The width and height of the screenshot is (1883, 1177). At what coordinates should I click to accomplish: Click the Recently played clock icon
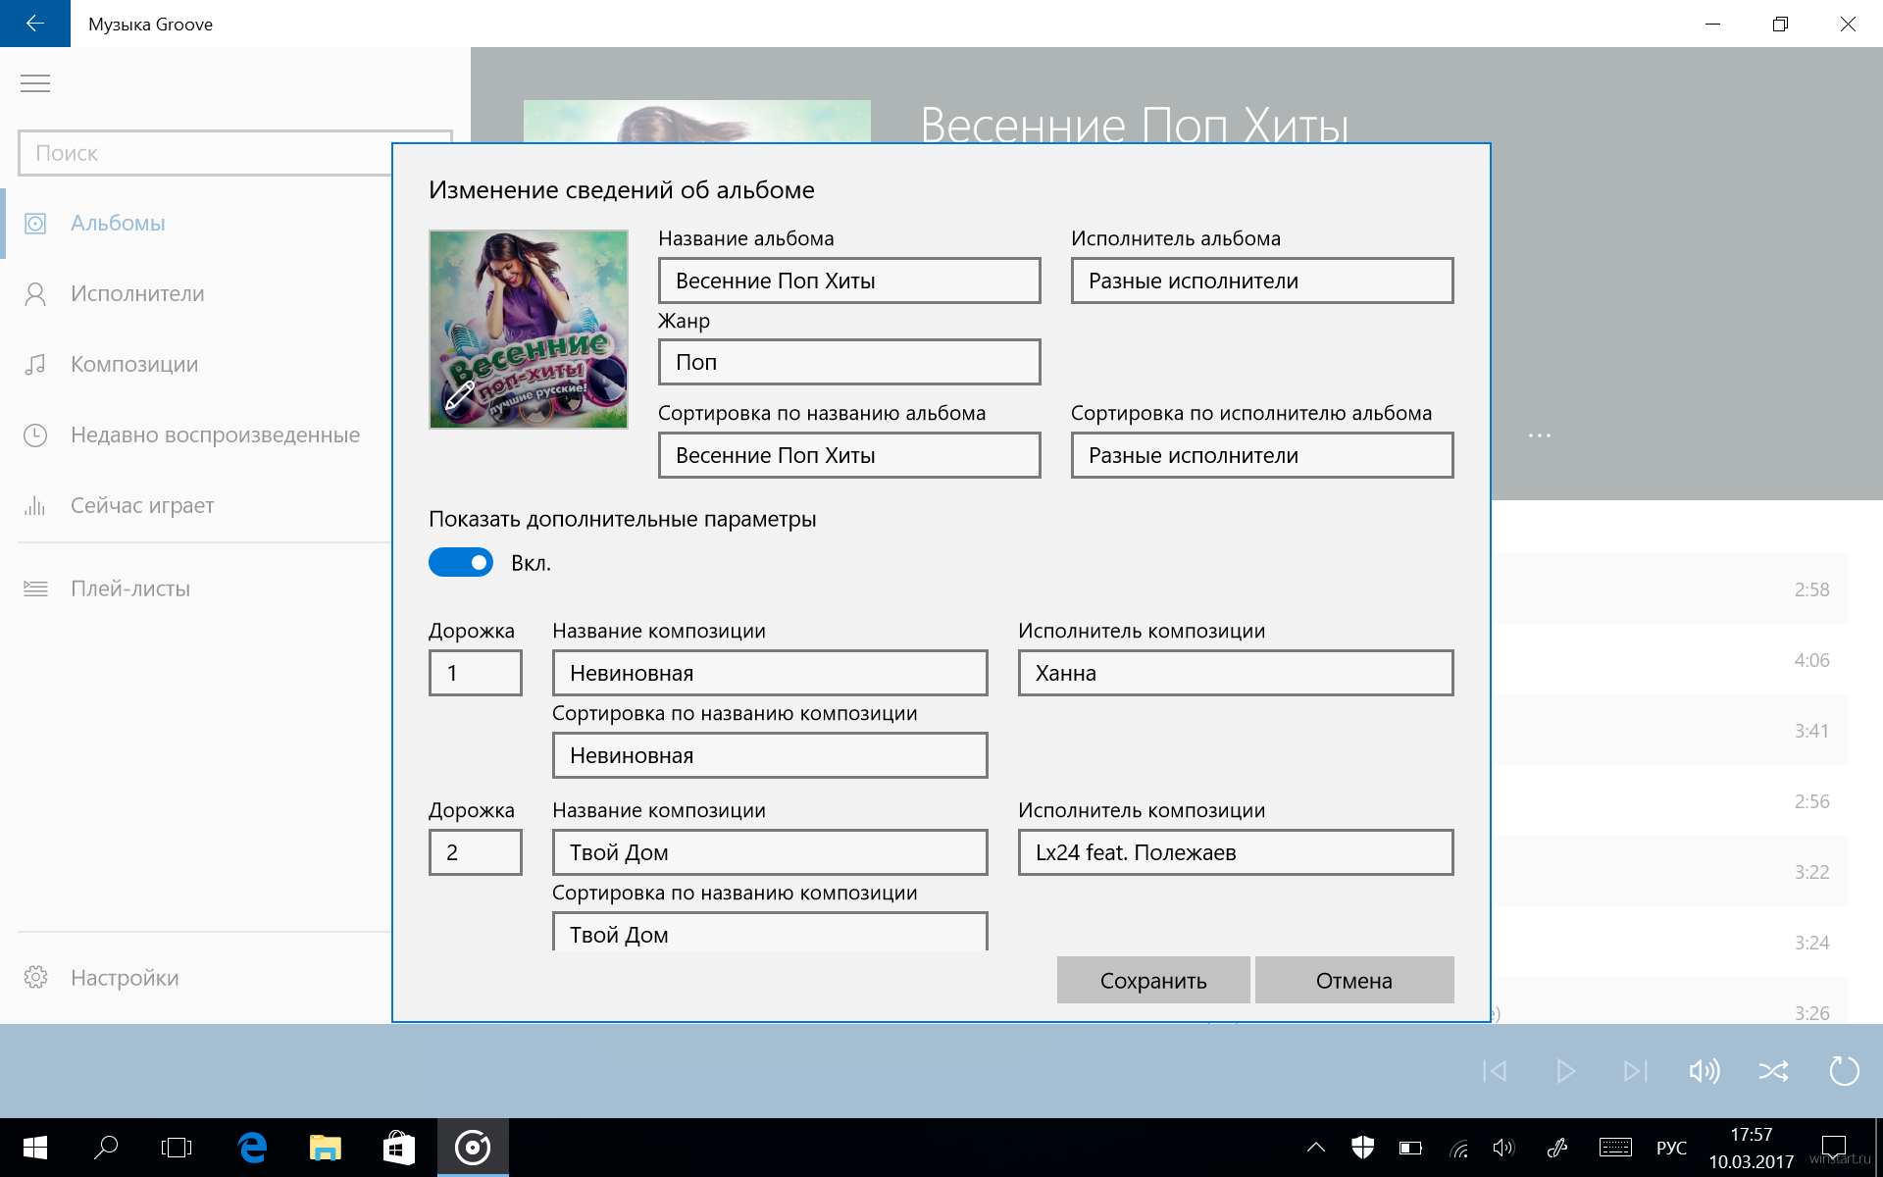coord(35,435)
